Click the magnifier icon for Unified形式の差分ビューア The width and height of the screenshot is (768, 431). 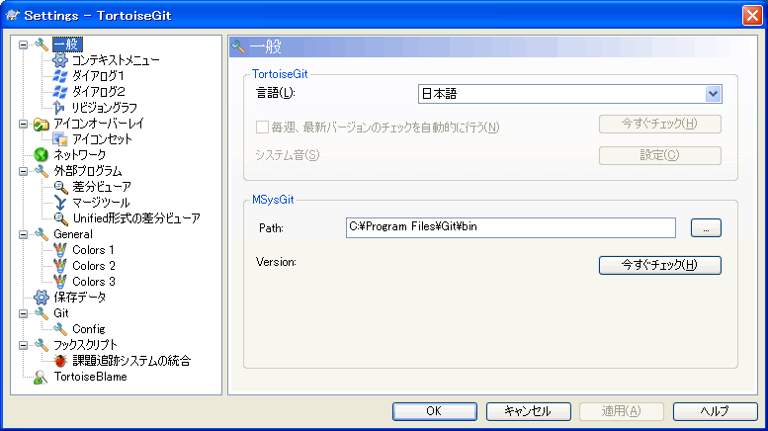59,218
